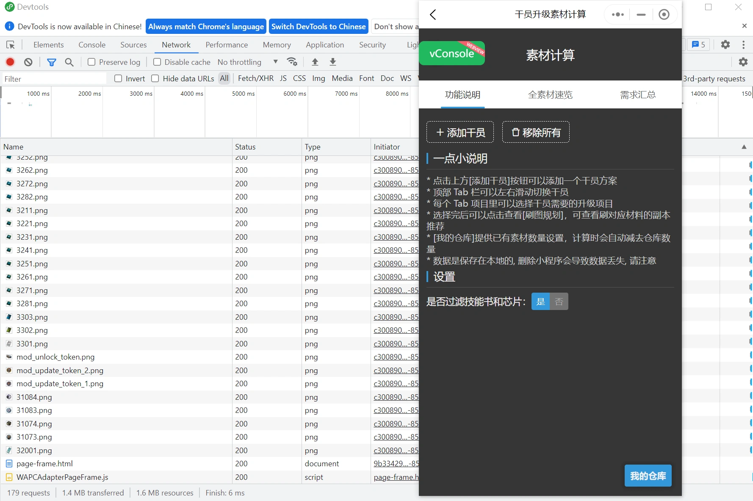Open network search with magnifier icon
This screenshot has height=501, width=753.
point(69,62)
